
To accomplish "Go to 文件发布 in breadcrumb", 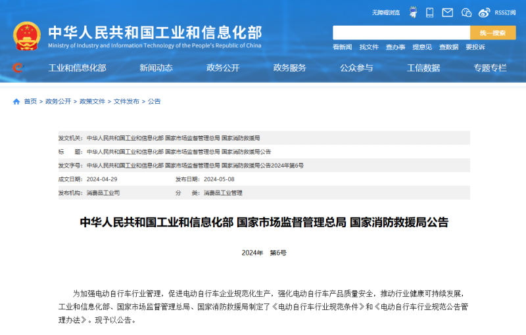I will [x=126, y=102].
